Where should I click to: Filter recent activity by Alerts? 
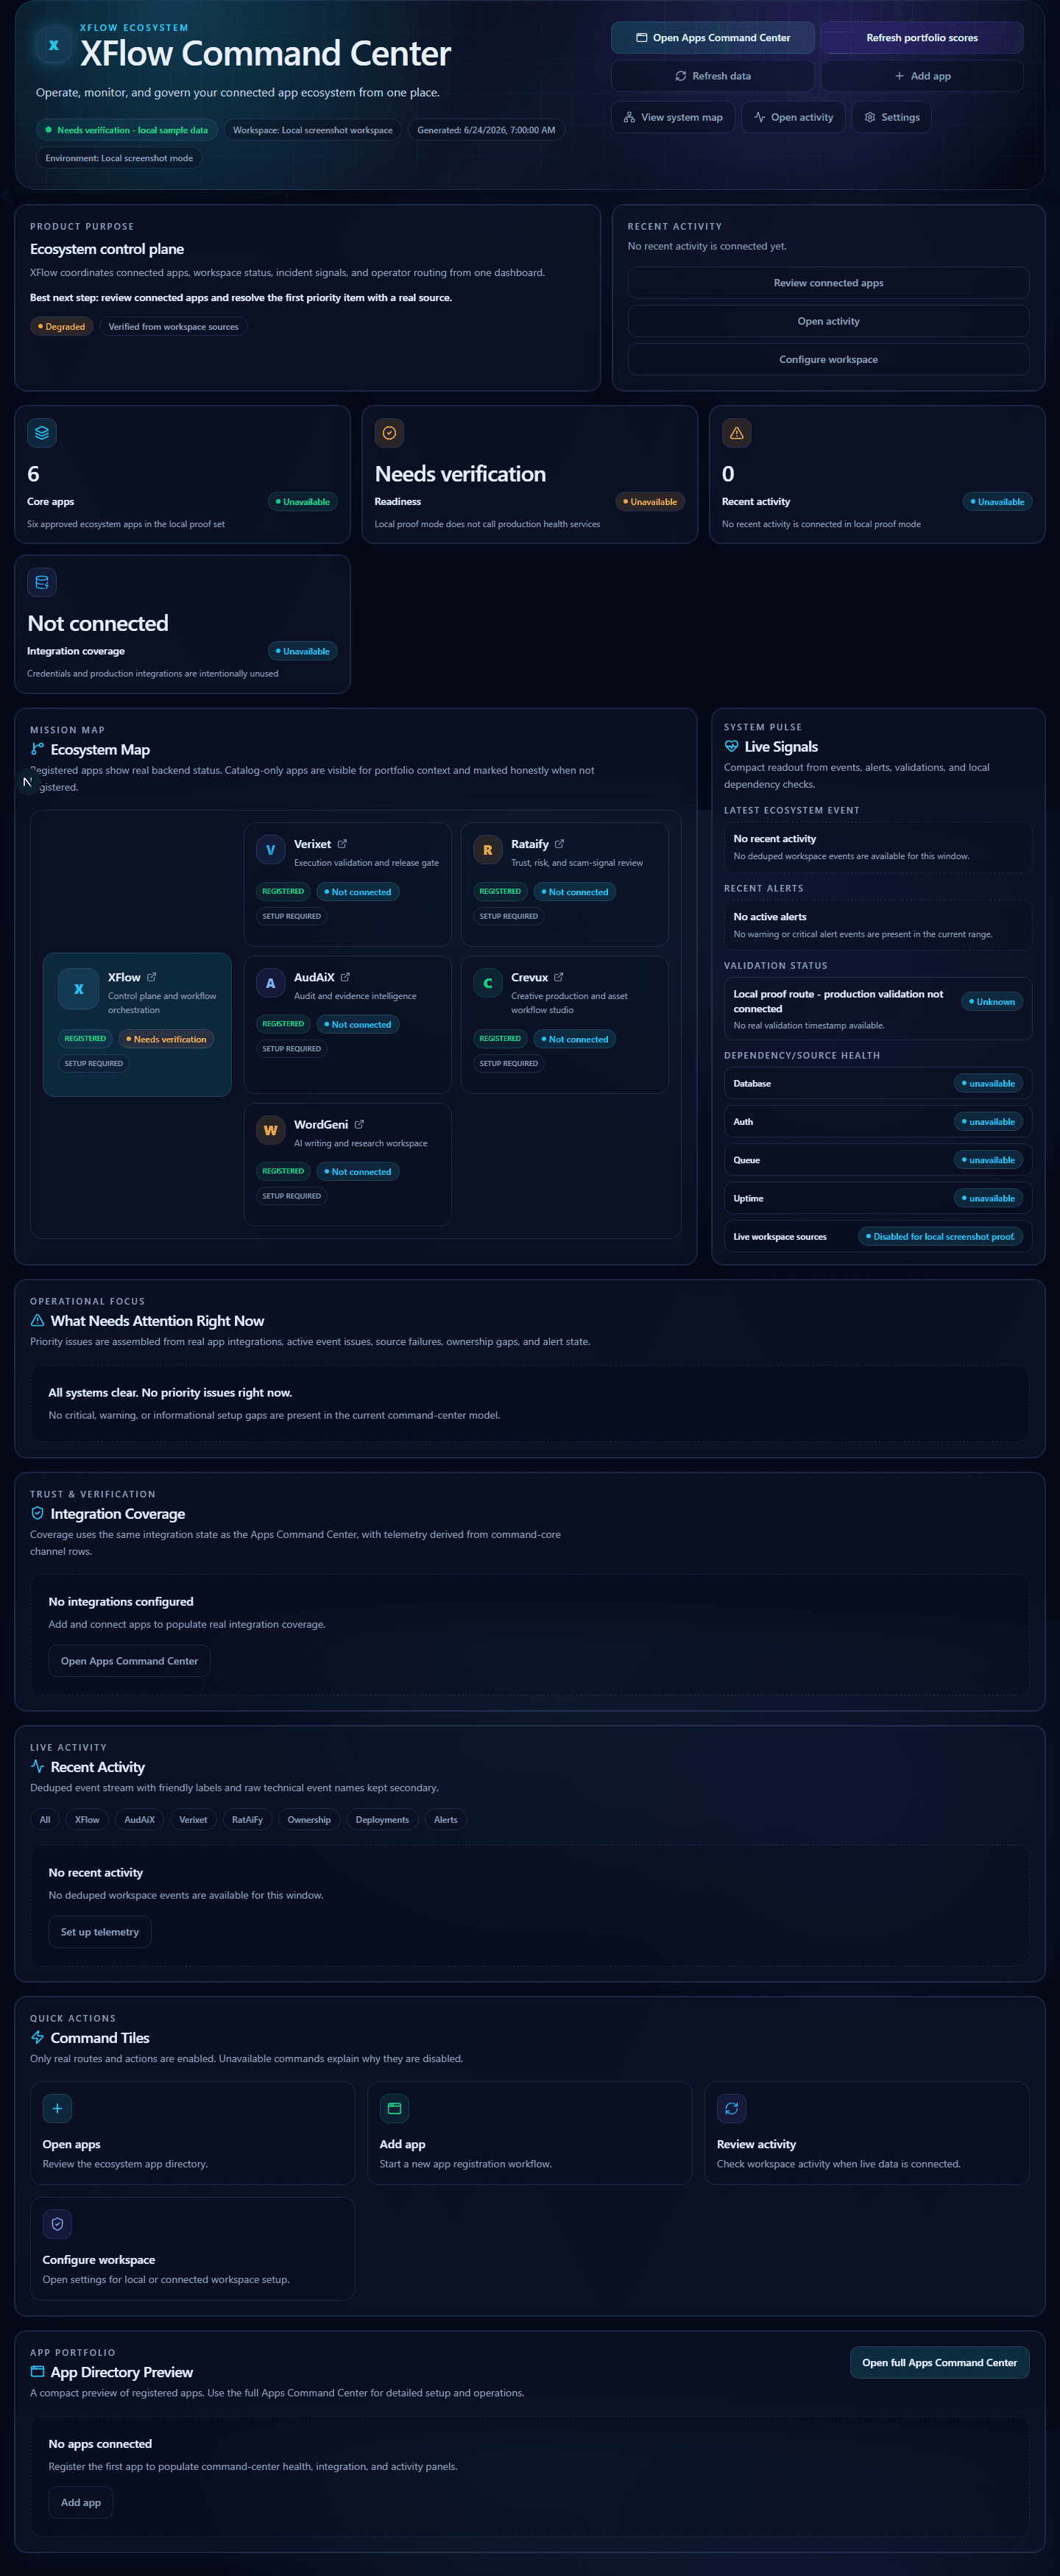coord(446,1820)
